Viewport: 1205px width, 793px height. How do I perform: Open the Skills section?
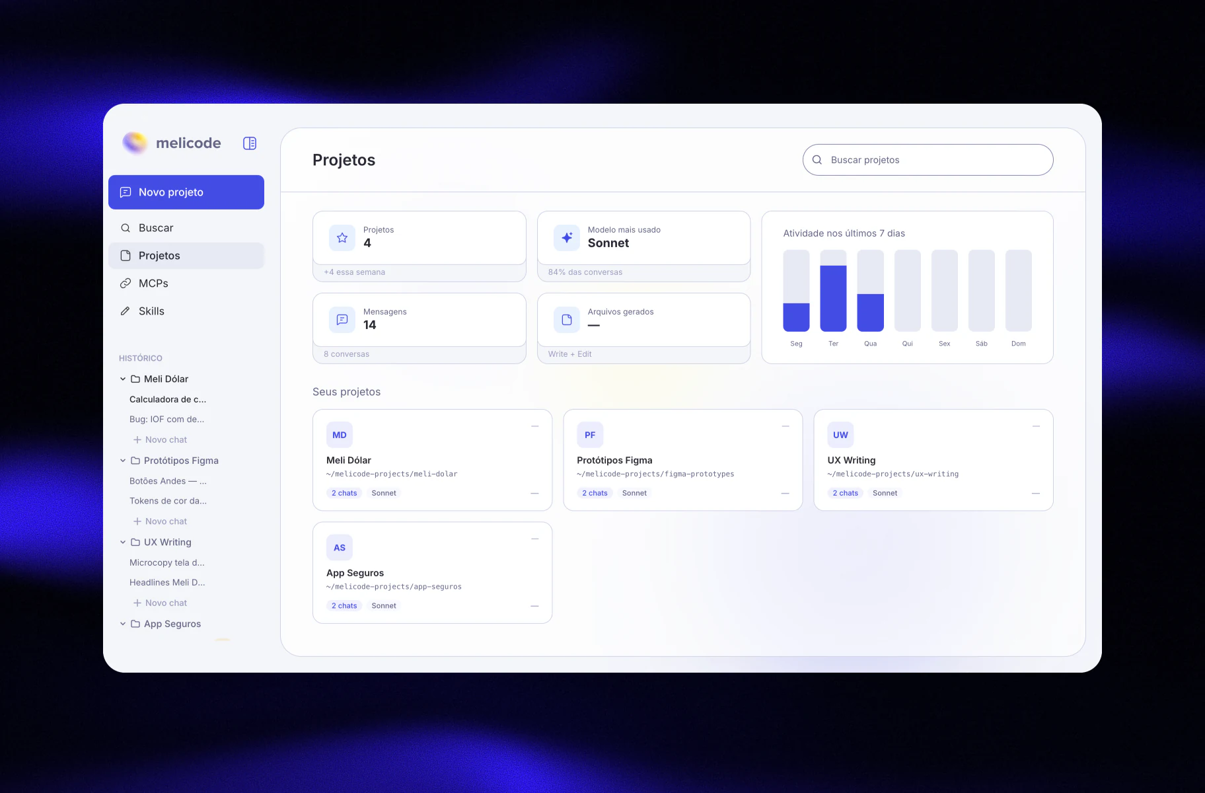(x=186, y=311)
